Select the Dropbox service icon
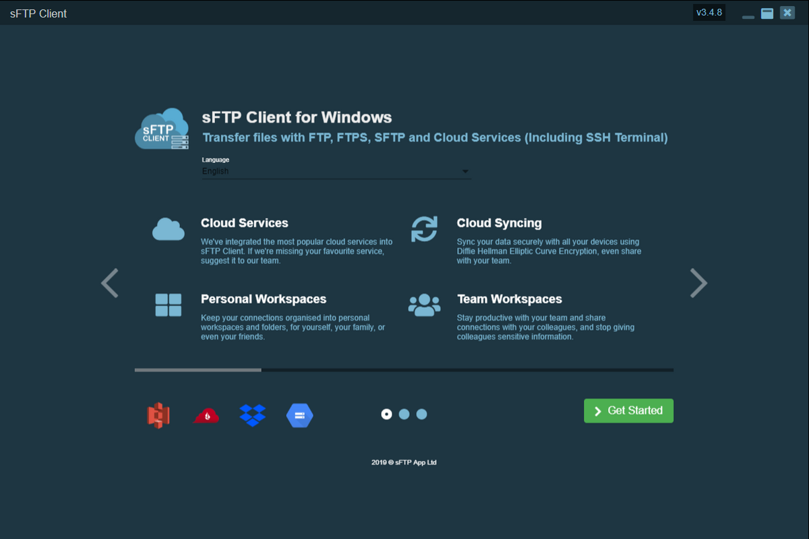 point(253,415)
